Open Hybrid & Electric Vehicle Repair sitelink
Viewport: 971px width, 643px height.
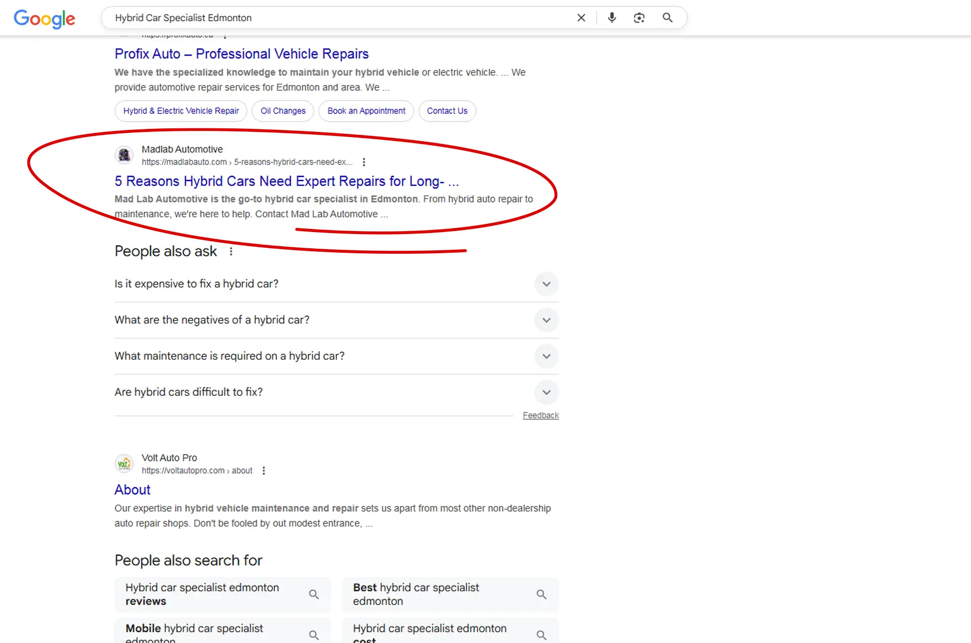[x=181, y=111]
